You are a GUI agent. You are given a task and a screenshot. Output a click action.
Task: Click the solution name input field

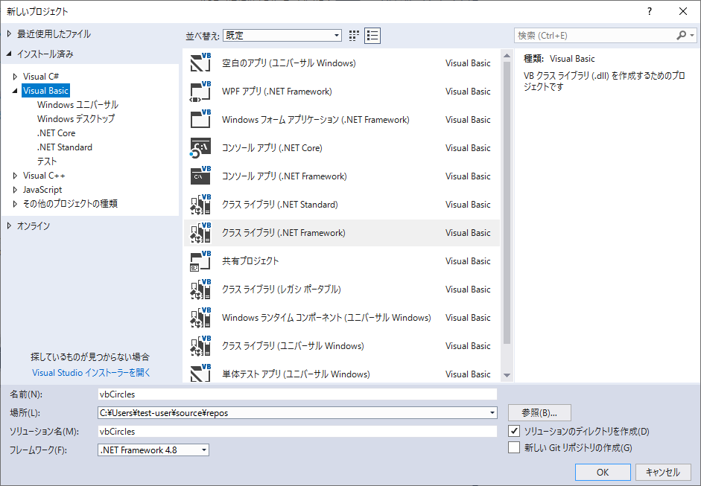[x=297, y=432]
